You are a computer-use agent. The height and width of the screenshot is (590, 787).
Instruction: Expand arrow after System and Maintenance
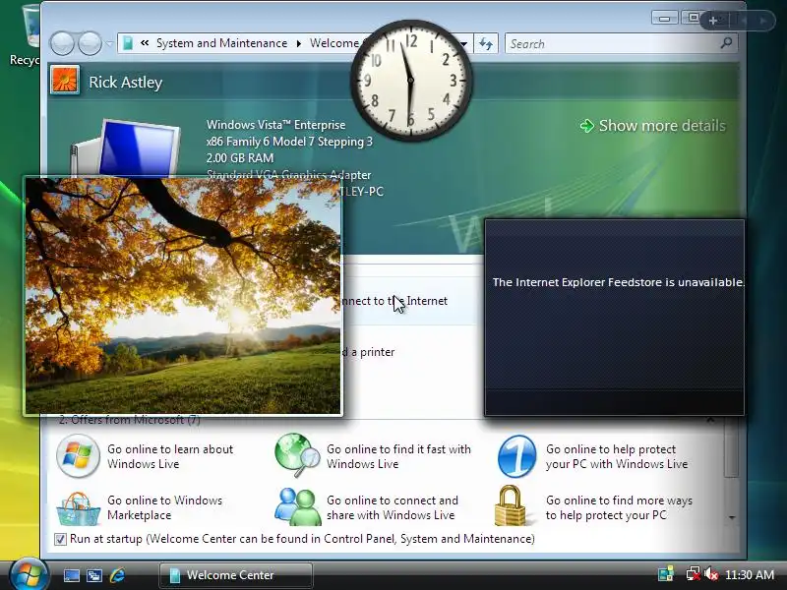pos(299,43)
